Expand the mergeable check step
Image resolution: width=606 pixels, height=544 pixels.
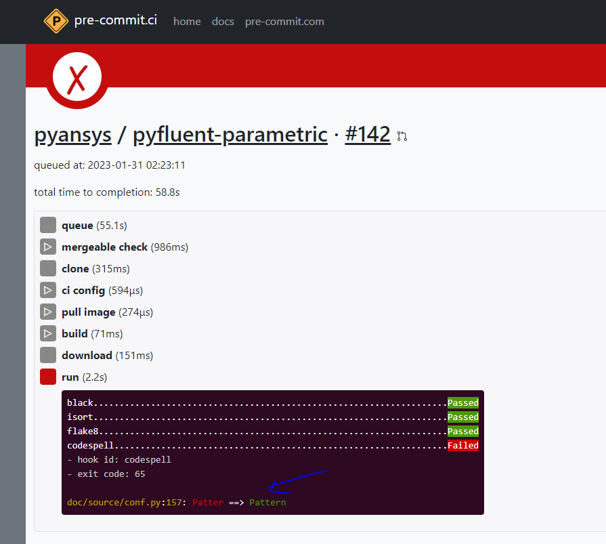pos(48,247)
